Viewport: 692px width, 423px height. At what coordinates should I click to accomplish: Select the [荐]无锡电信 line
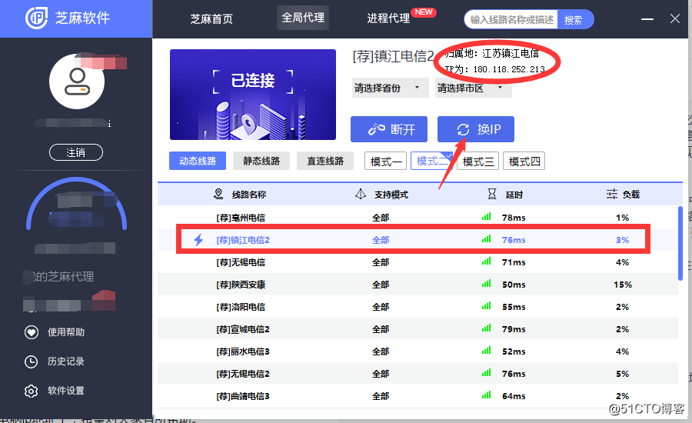418,261
